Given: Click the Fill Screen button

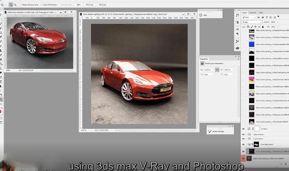Looking at the screenshot, I should click(103, 5).
